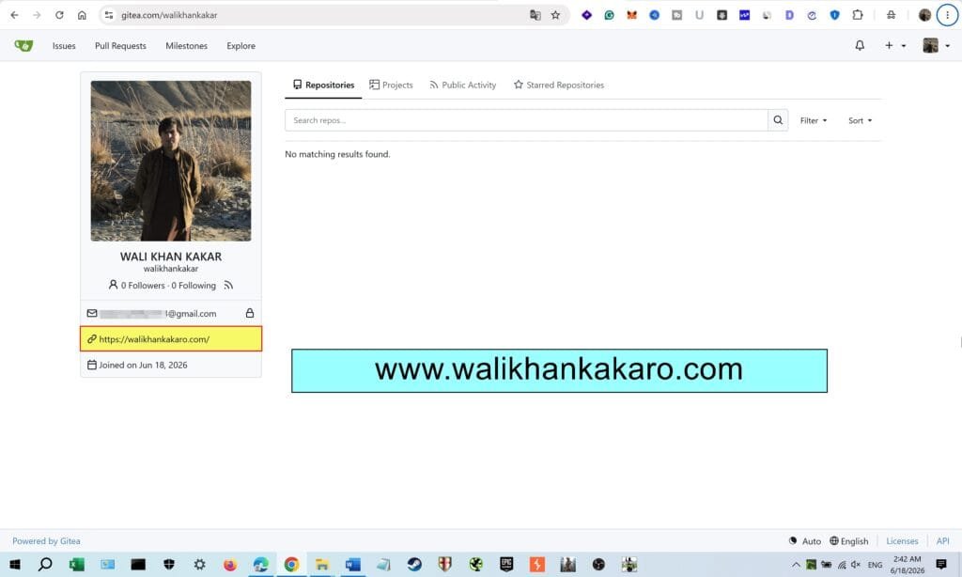Viewport: 962px width, 577px height.
Task: Click the 'Joined on Jun 18, 2026' text
Action: pyautogui.click(x=143, y=365)
